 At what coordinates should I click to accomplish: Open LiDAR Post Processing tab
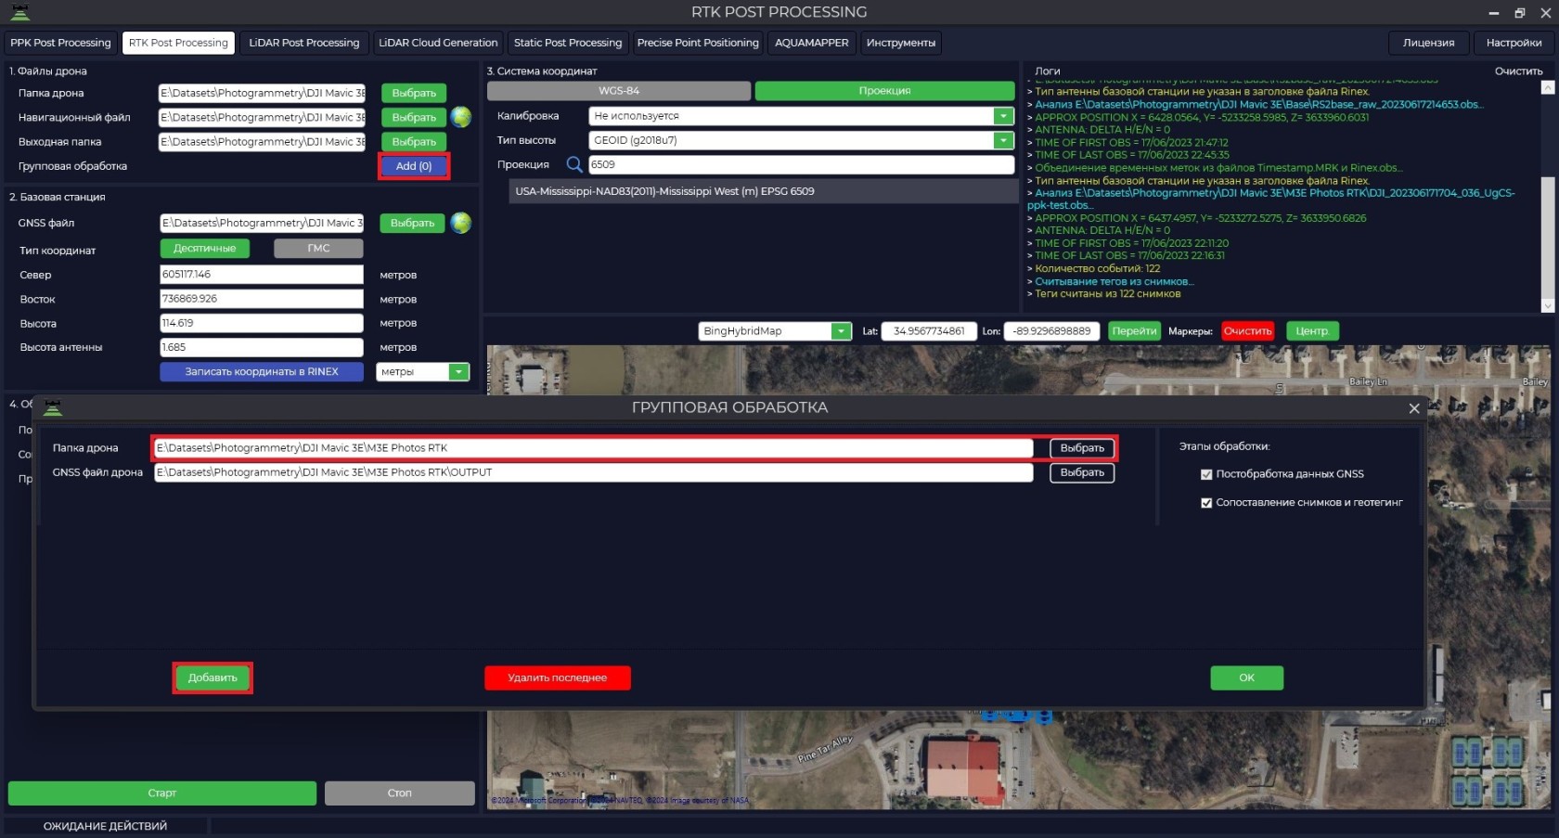pos(303,43)
